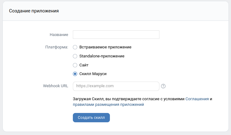231x135 pixels.
Task: Click the Создание приложения header title
Action: 34,11
